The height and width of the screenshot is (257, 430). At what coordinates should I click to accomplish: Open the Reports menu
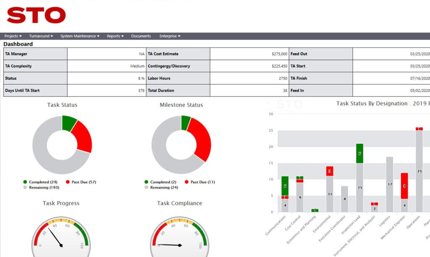115,36
